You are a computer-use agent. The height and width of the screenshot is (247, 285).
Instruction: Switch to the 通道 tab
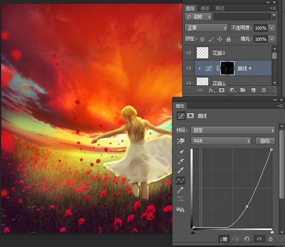coord(205,8)
